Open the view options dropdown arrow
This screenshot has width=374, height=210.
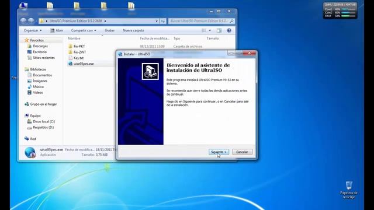coord(210,30)
